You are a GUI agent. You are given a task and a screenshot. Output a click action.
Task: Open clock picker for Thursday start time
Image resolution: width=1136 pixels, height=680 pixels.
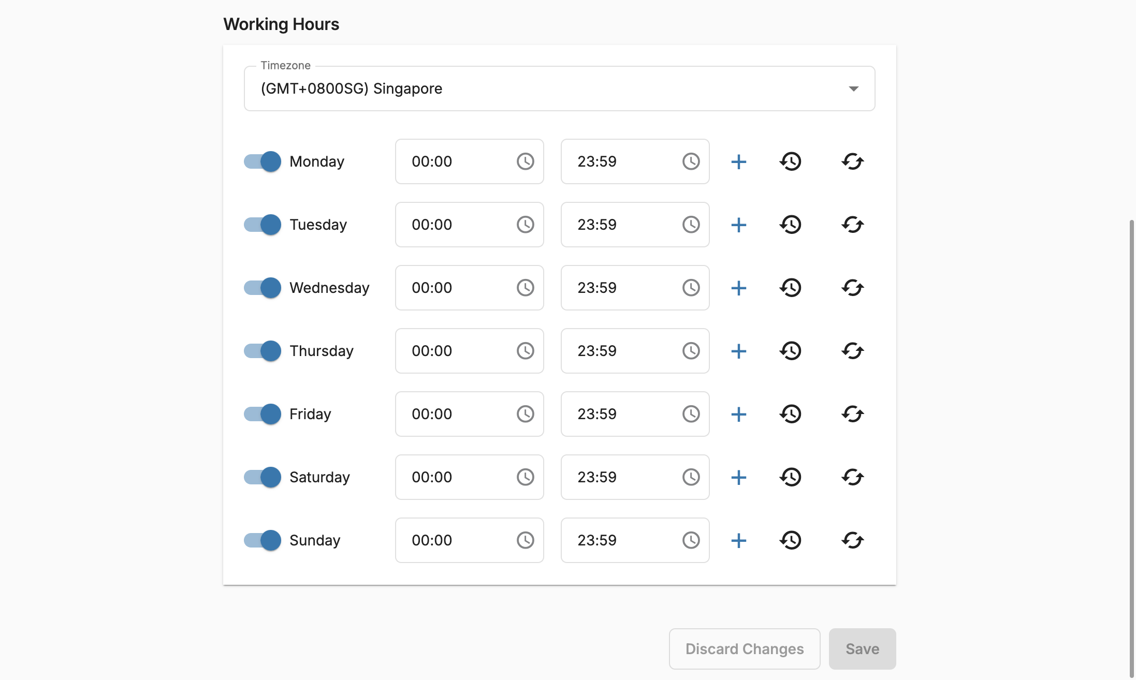tap(525, 351)
